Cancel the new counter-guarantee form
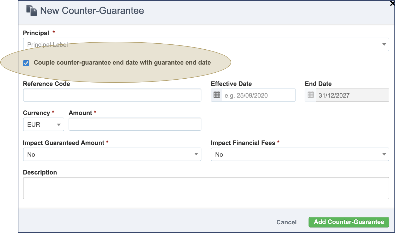 [286, 222]
